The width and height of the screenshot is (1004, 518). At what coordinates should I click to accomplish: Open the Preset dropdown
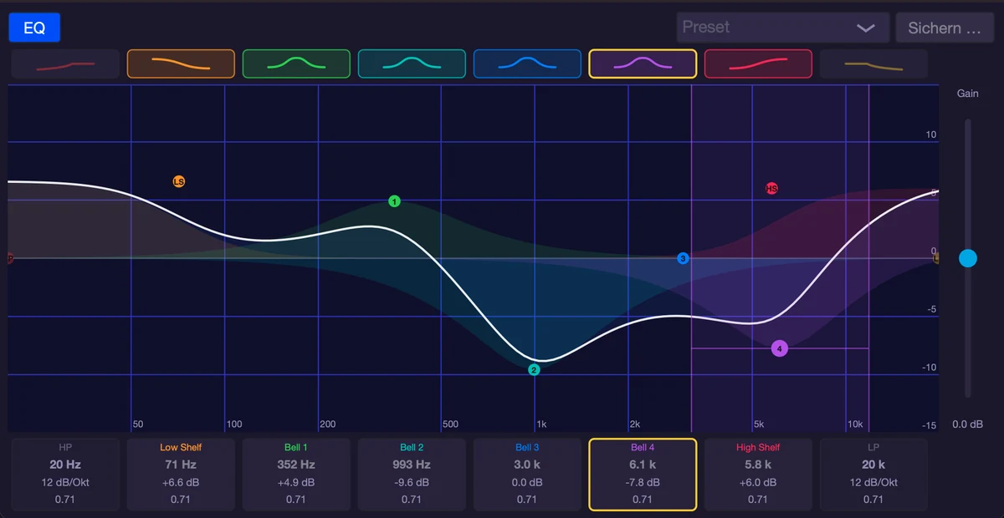[783, 28]
